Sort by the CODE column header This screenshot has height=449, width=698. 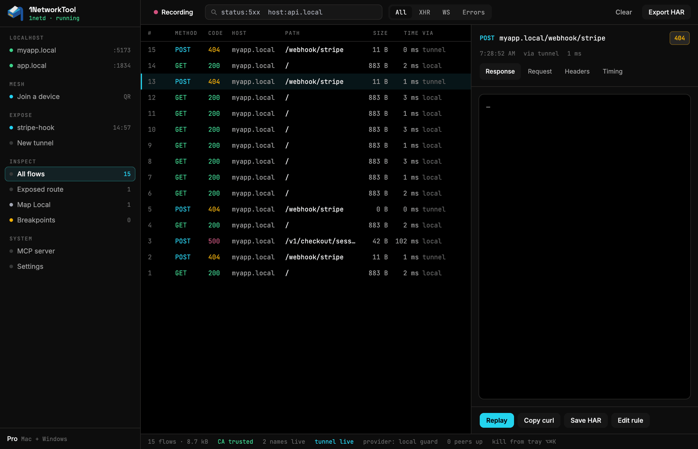coord(215,33)
